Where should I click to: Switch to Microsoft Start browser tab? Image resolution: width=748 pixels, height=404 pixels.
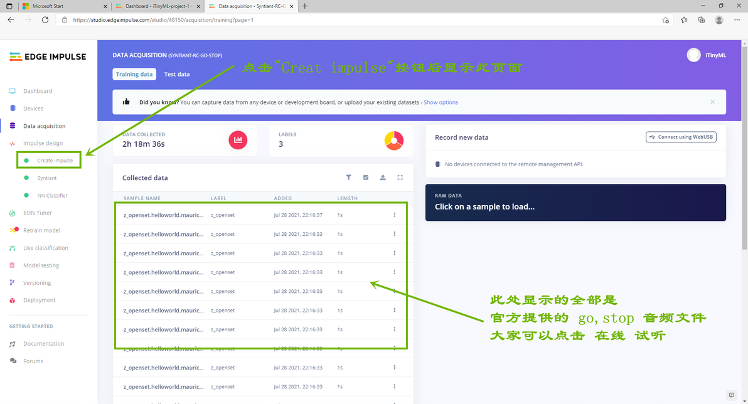(63, 6)
